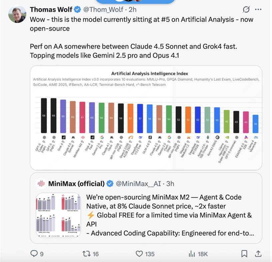This screenshot has height=262, width=272.
Task: Click the MiniMax (official) account name
Action: click(x=76, y=184)
